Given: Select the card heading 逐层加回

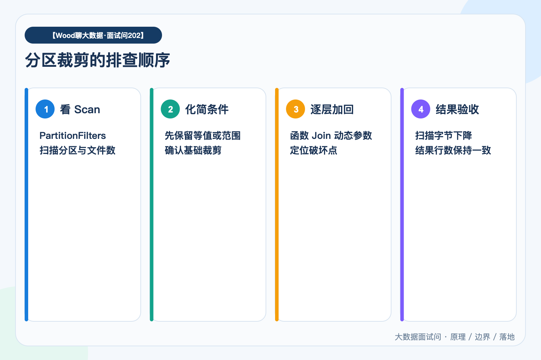Looking at the screenshot, I should pyautogui.click(x=332, y=109).
